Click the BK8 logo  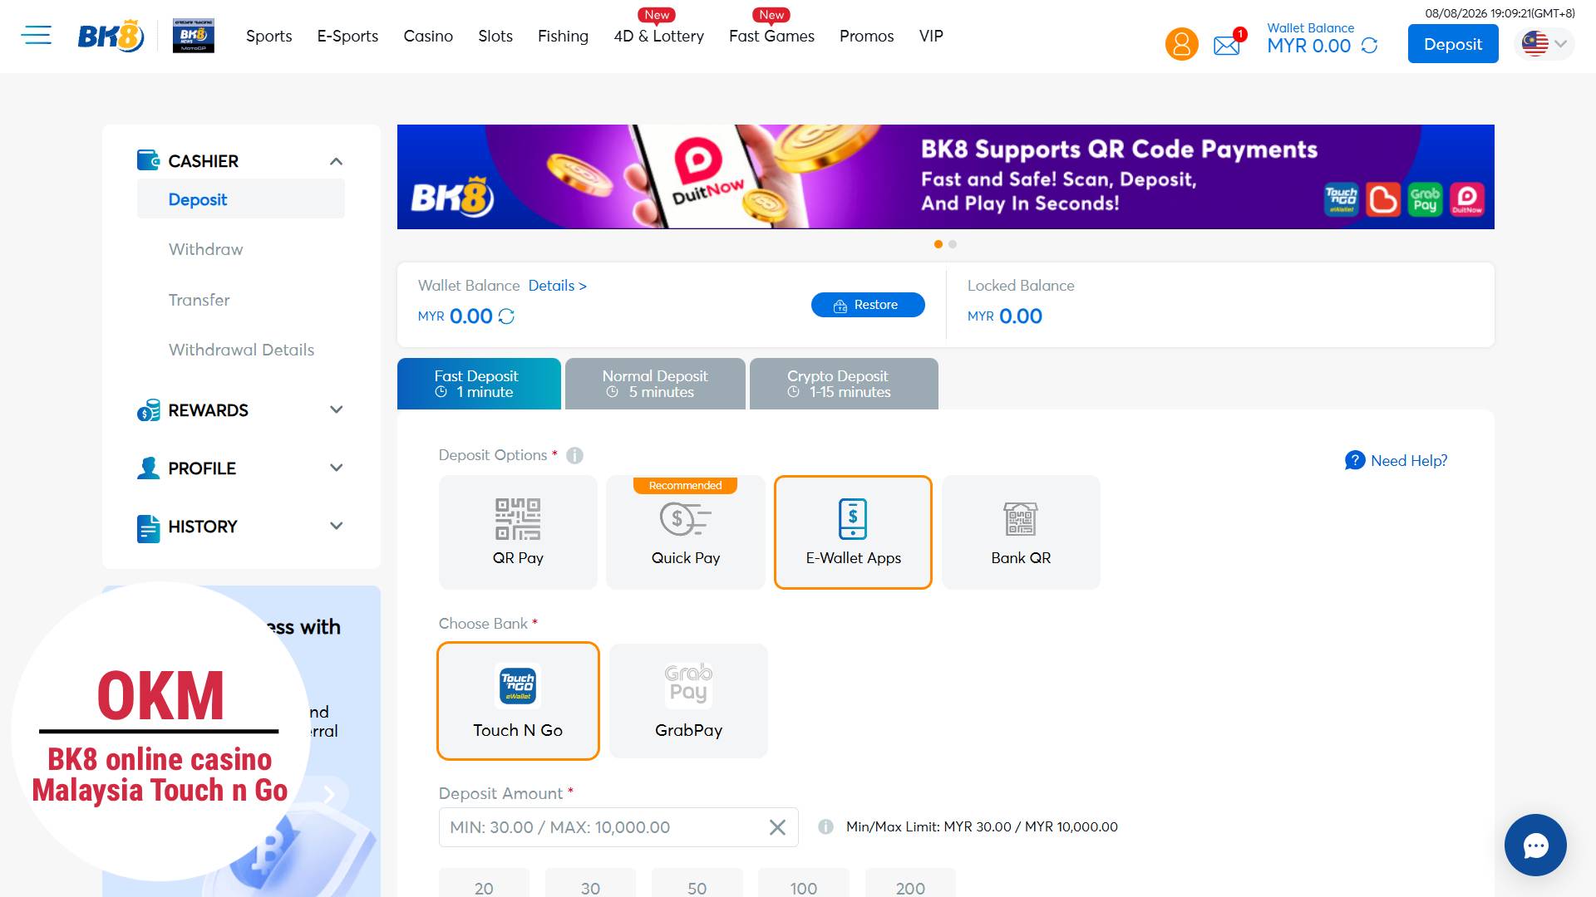pyautogui.click(x=111, y=37)
